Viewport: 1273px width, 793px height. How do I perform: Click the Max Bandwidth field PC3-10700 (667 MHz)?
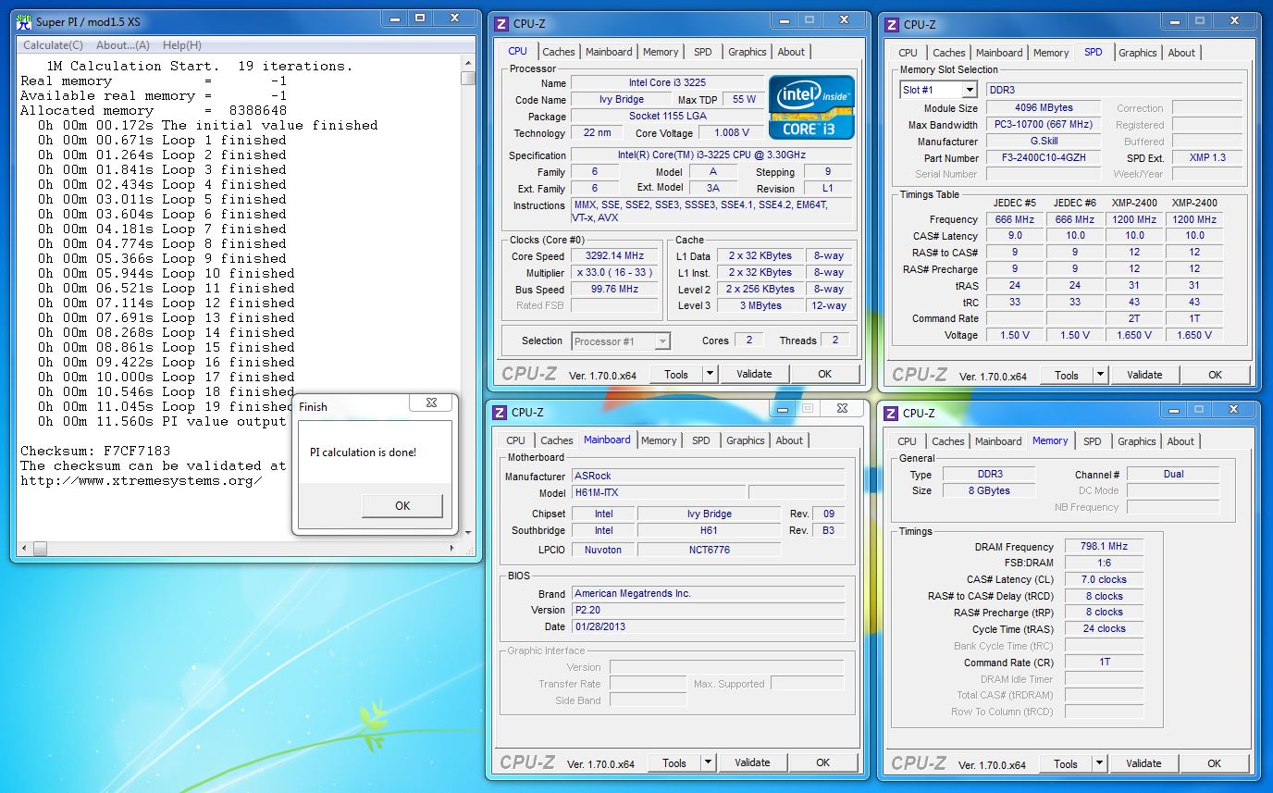coord(1042,125)
